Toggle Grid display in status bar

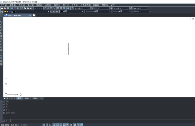pyautogui.click(x=47, y=125)
